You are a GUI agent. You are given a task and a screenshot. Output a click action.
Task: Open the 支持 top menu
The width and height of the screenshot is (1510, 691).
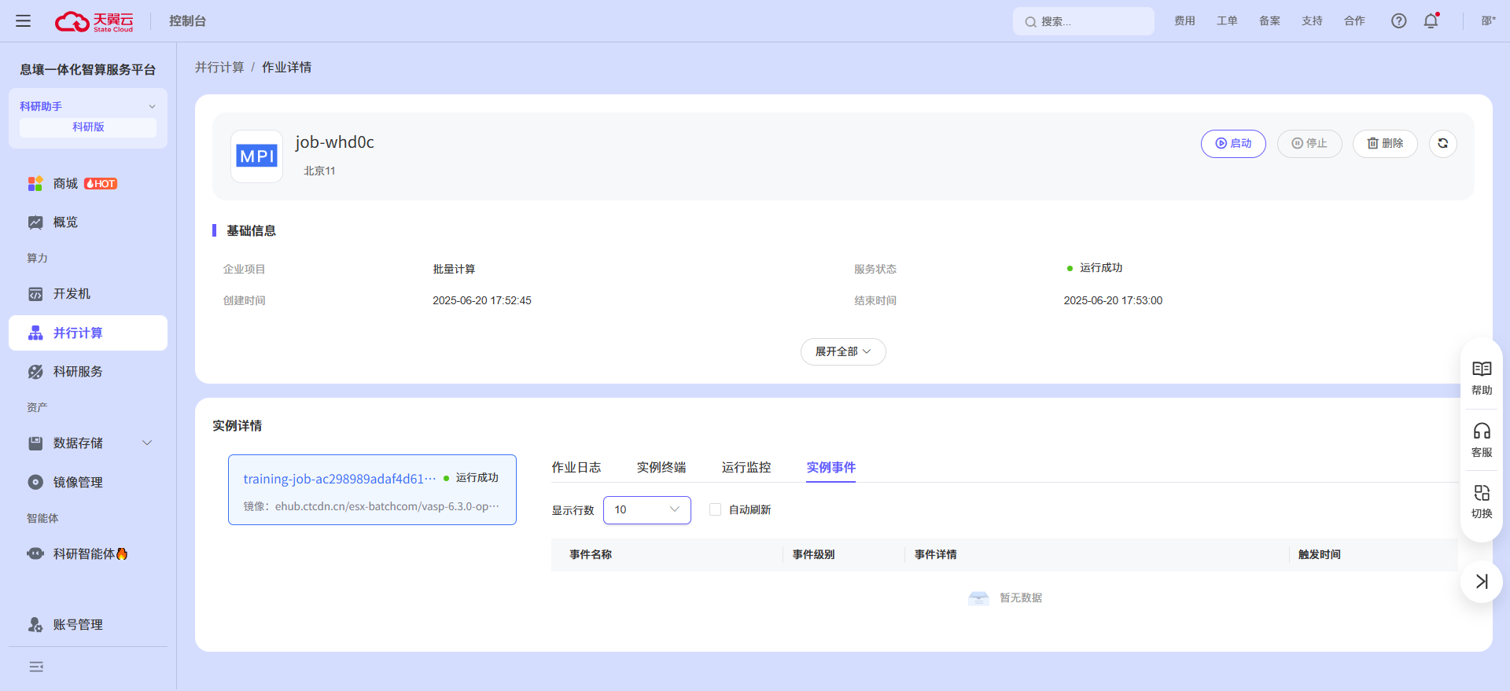1312,21
